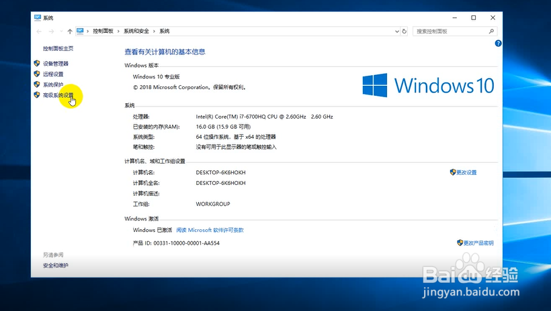
Task: Select 系统和安全 in the breadcrumb path
Action: point(136,32)
